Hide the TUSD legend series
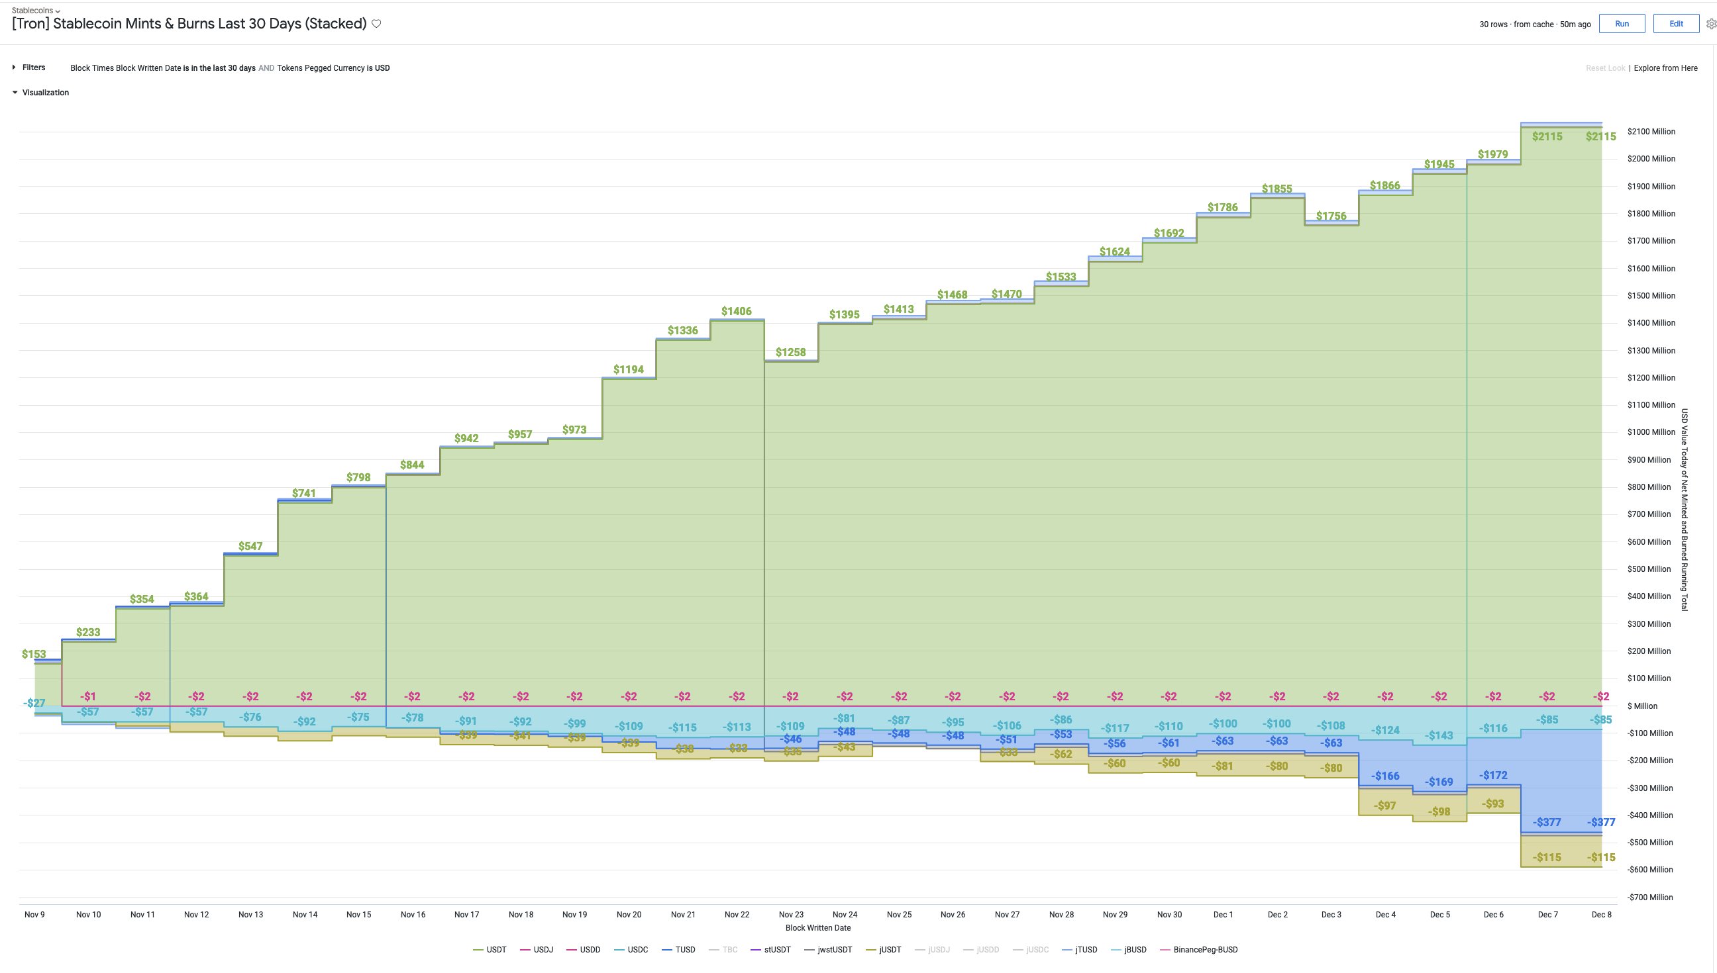This screenshot has height=973, width=1717. click(x=685, y=950)
